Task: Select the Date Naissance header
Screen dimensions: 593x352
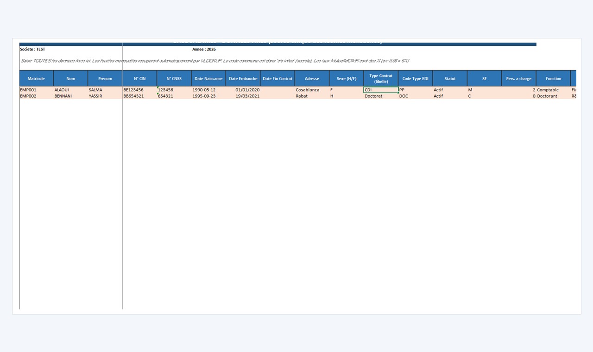Action: click(208, 78)
